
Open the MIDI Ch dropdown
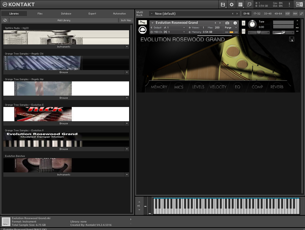[184, 32]
